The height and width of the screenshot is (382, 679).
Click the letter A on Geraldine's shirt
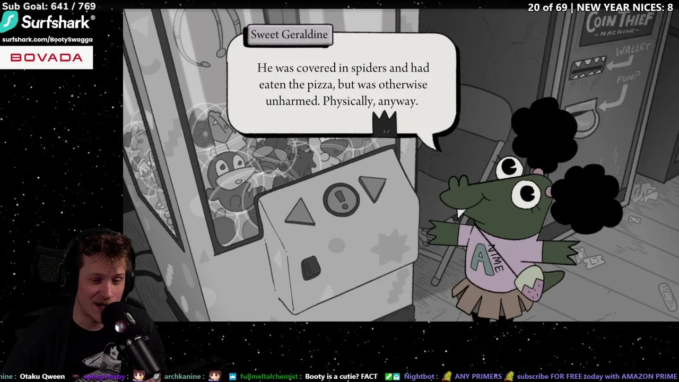pyautogui.click(x=481, y=259)
